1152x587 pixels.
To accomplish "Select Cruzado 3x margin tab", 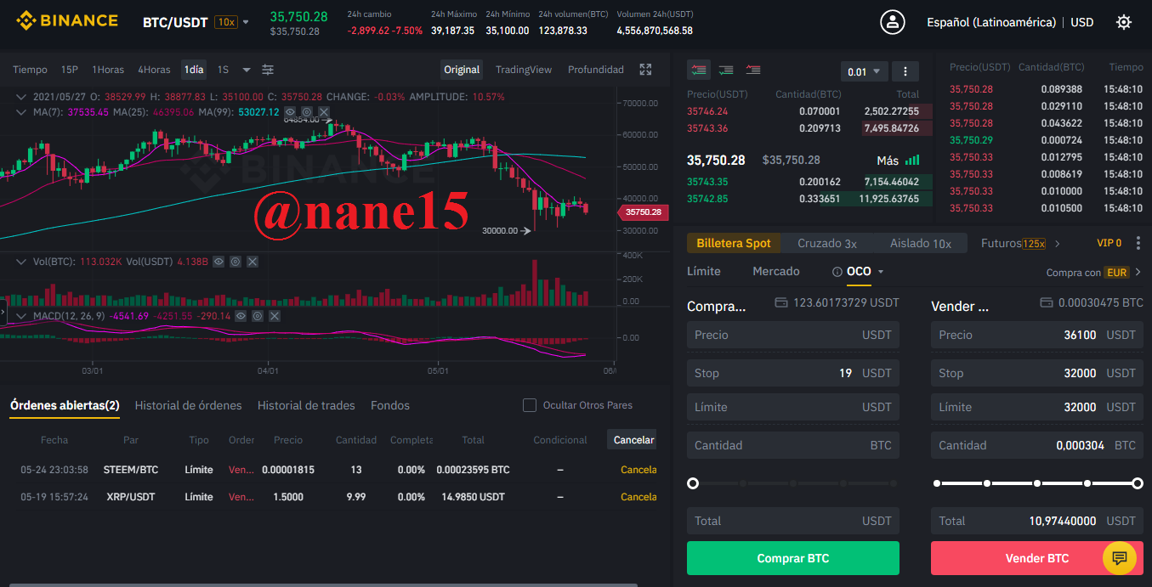I will click(827, 244).
